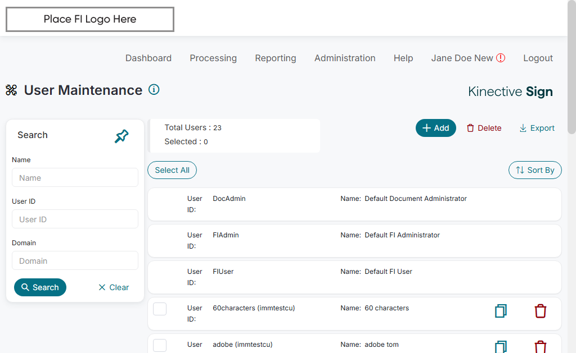Click the User Maintenance heading icon
This screenshot has width=576, height=353.
pyautogui.click(x=11, y=90)
